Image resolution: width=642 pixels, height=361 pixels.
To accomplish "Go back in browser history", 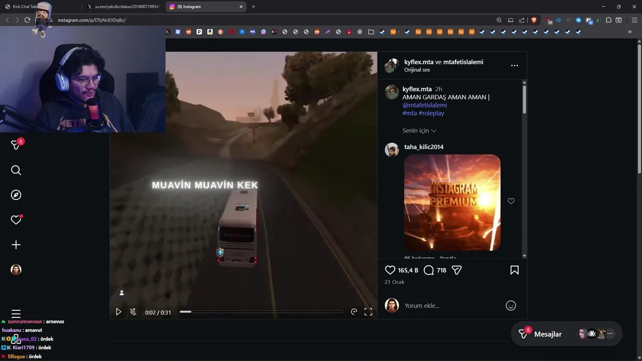I will [7, 20].
